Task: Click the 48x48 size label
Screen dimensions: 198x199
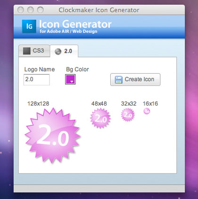Action: 99,104
